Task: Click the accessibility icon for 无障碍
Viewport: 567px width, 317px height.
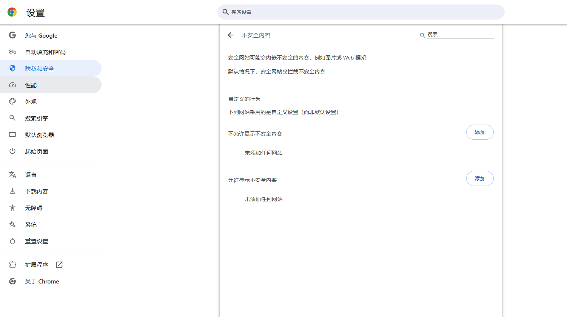Action: (x=12, y=208)
